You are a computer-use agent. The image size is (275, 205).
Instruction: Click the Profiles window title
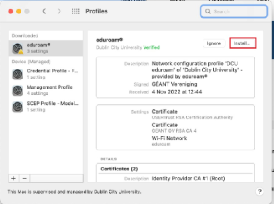(x=97, y=11)
